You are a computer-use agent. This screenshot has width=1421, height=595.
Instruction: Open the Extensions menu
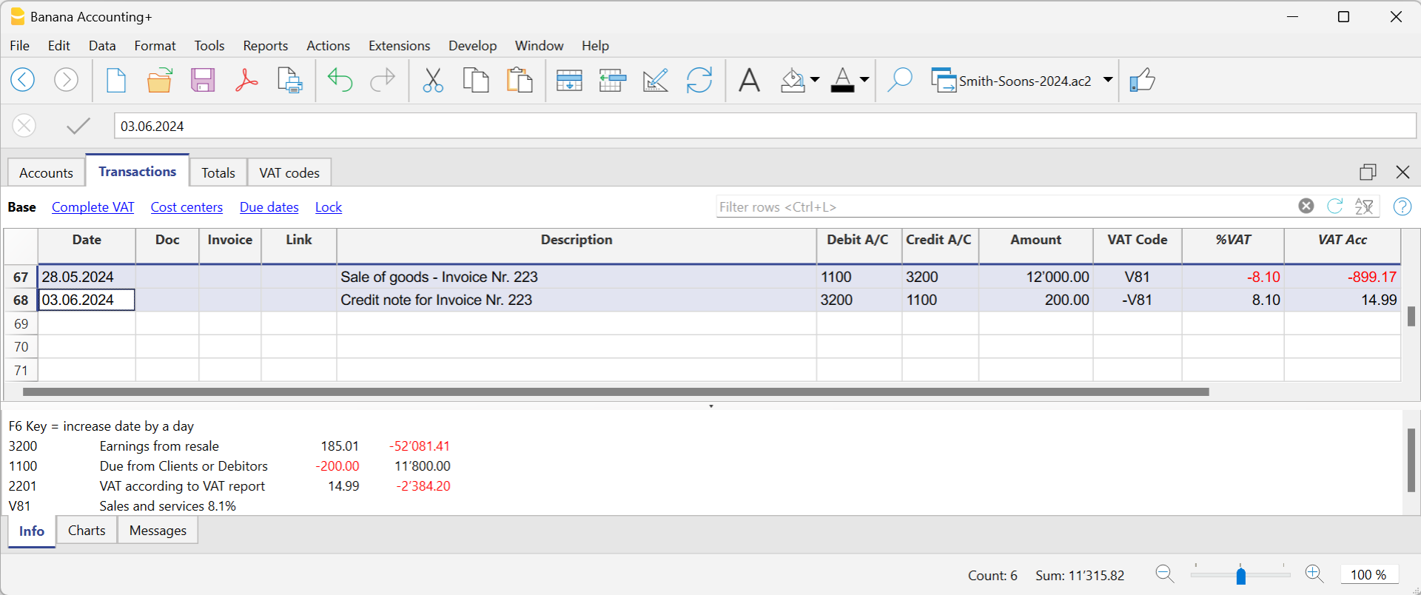[399, 46]
